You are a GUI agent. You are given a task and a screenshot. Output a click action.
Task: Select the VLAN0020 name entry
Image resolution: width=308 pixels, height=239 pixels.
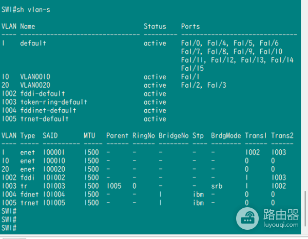35,85
